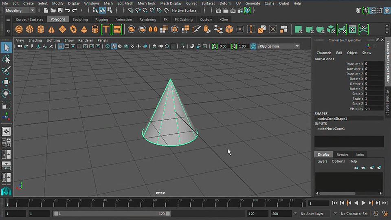Open the Modeling menu set dropdown
Viewport: 391px width, 220px height.
(x=20, y=11)
